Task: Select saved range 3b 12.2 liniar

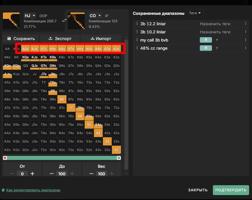Action: coord(153,24)
